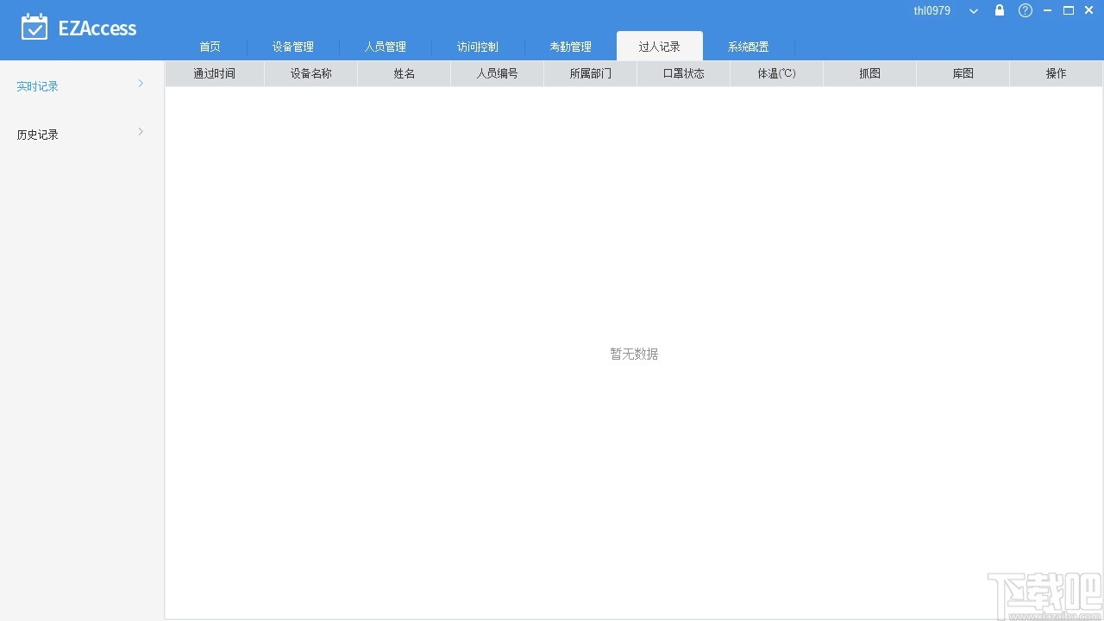Screen dimensions: 1104x621
Task: Expand the thl0979 user account dropdown
Action: pos(973,10)
